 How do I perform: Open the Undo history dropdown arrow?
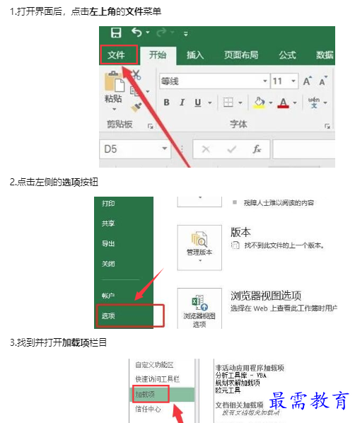148,33
